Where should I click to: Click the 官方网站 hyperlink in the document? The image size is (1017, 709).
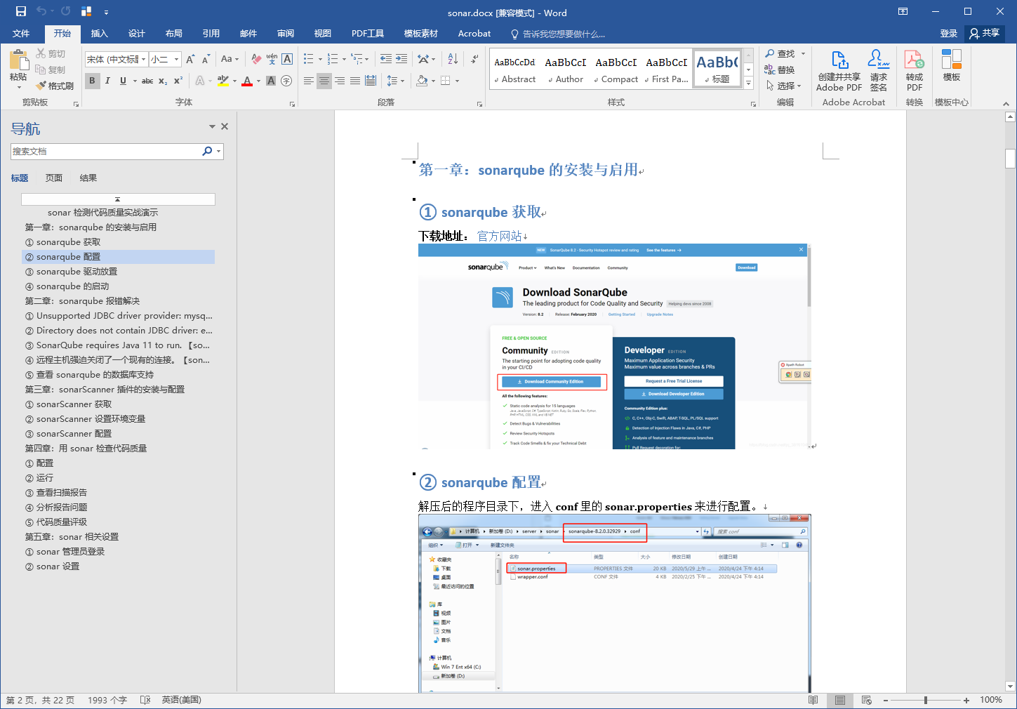pos(499,235)
